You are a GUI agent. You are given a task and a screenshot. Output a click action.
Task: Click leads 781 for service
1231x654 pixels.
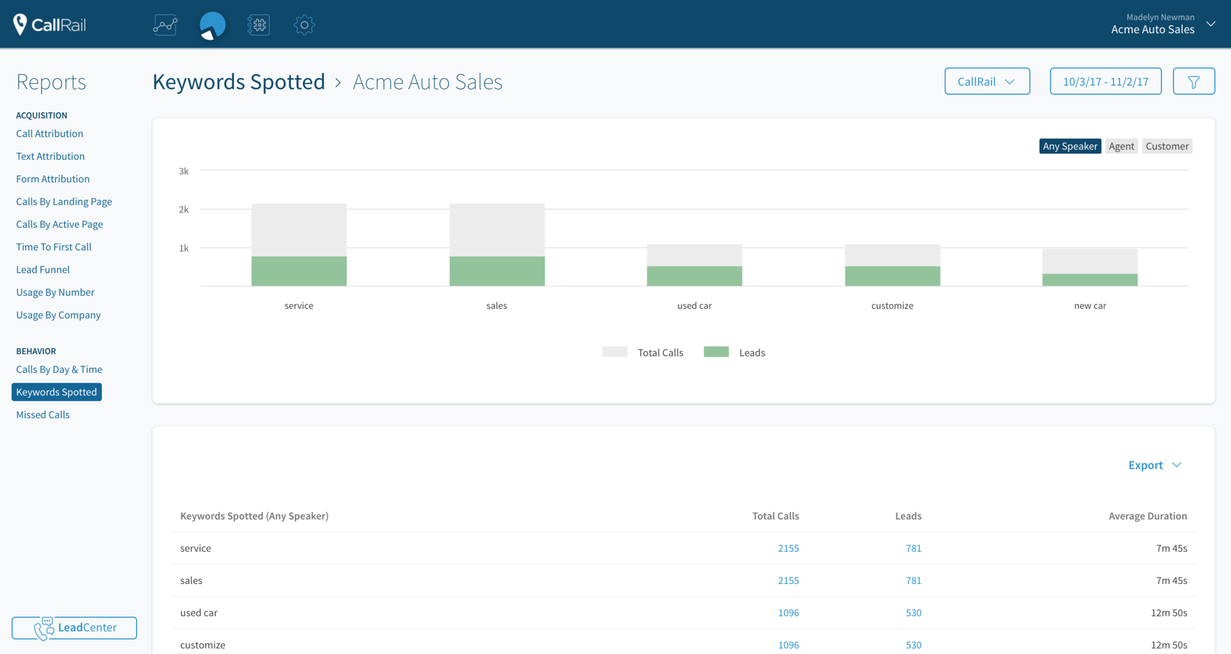point(913,548)
